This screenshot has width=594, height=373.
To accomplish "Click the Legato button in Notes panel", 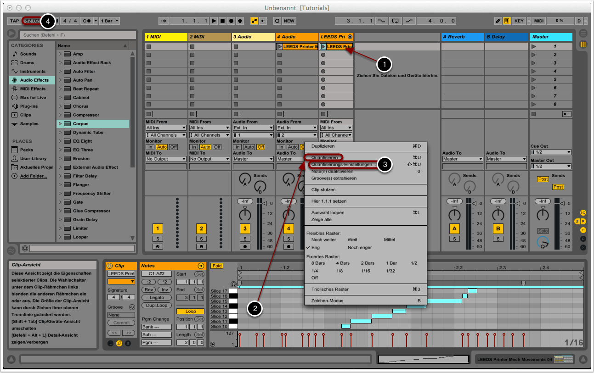I will (157, 298).
